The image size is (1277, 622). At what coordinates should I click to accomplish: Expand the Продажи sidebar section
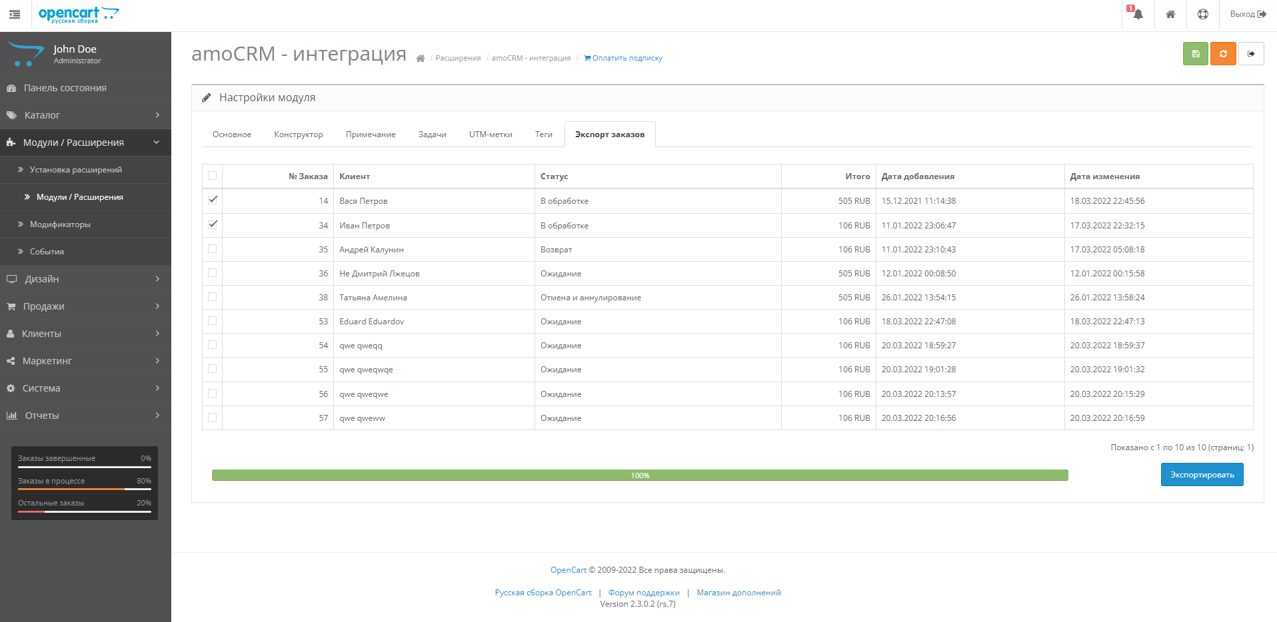83,306
